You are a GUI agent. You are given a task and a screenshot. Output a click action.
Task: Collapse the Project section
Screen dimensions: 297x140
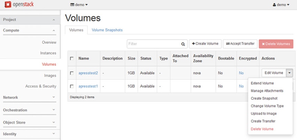[30, 20]
